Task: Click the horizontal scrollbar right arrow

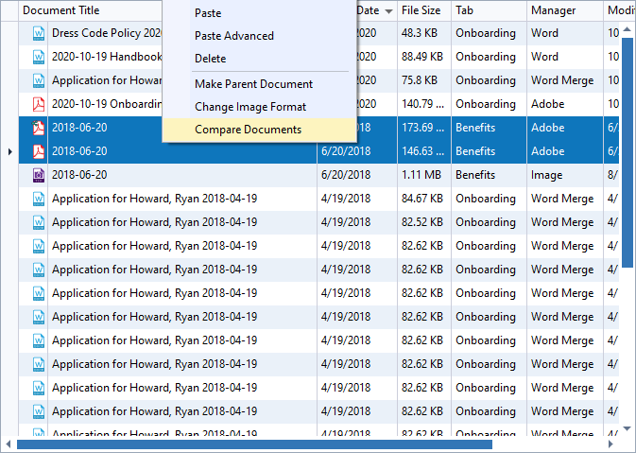Action: (x=610, y=444)
